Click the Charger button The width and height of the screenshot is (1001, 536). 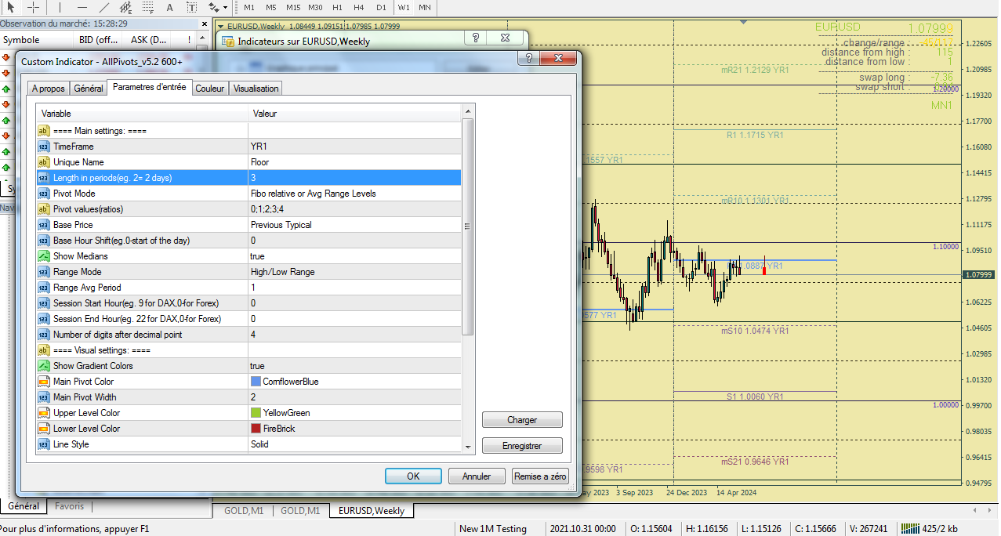pyautogui.click(x=522, y=420)
